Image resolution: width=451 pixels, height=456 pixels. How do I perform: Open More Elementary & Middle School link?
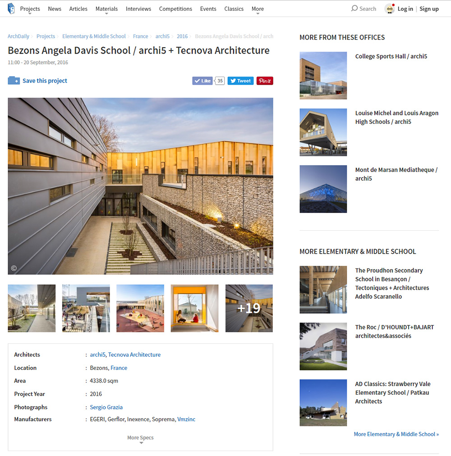point(396,434)
